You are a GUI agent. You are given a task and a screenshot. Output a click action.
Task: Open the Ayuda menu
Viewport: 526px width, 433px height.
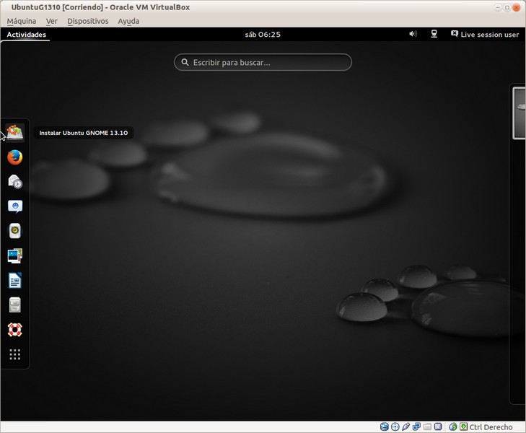tap(128, 21)
